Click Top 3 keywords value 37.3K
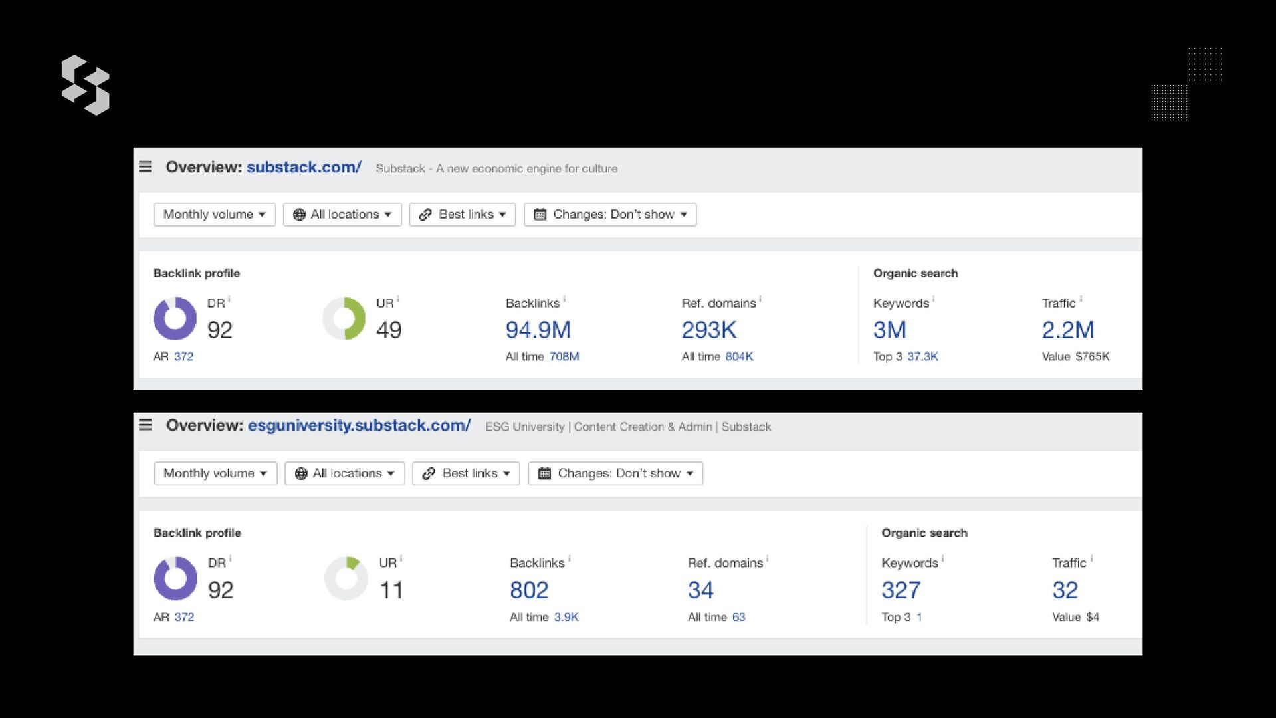This screenshot has width=1276, height=718. (922, 356)
